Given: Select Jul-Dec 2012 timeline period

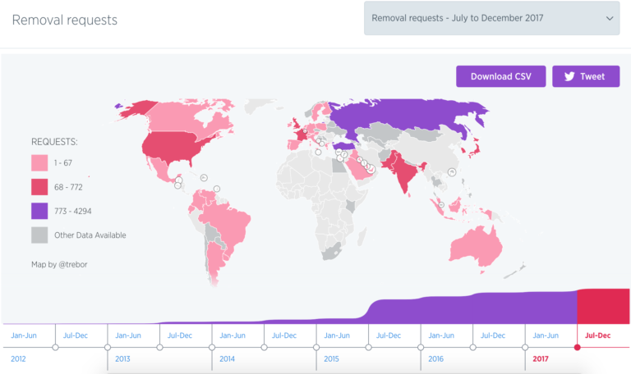Looking at the screenshot, I should pyautogui.click(x=76, y=335).
